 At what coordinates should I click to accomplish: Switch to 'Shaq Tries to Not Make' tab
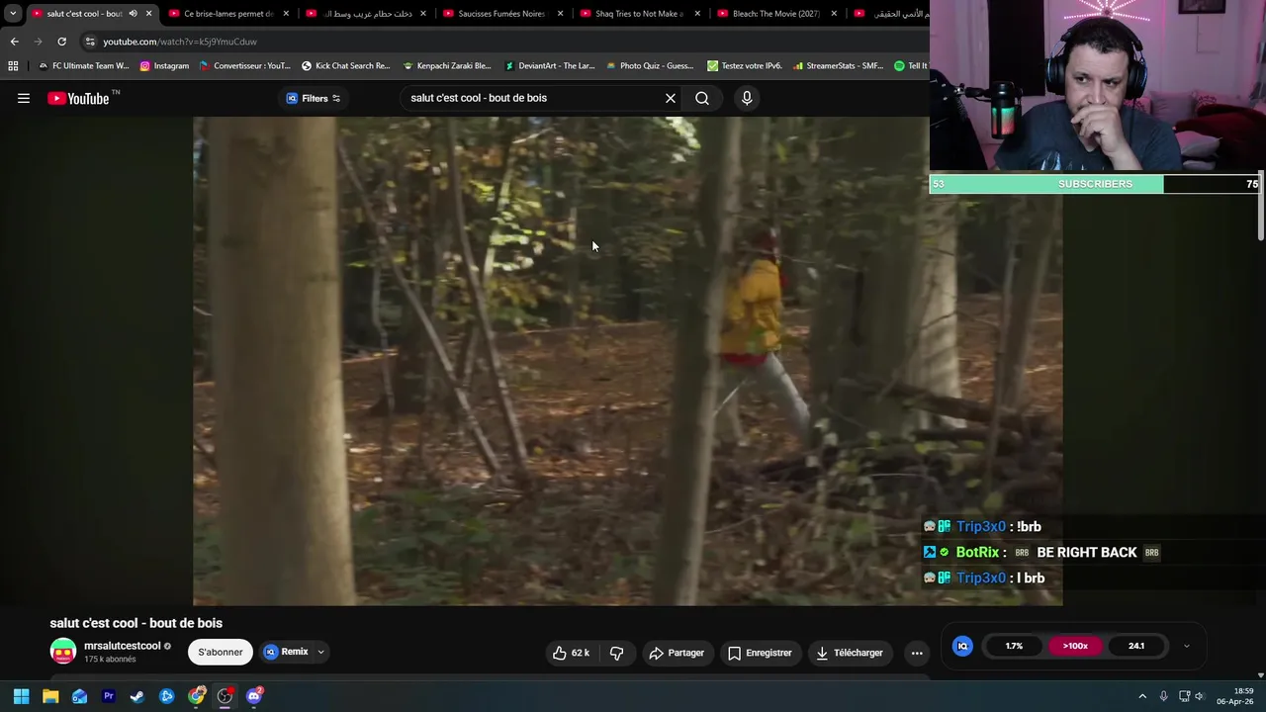(637, 14)
